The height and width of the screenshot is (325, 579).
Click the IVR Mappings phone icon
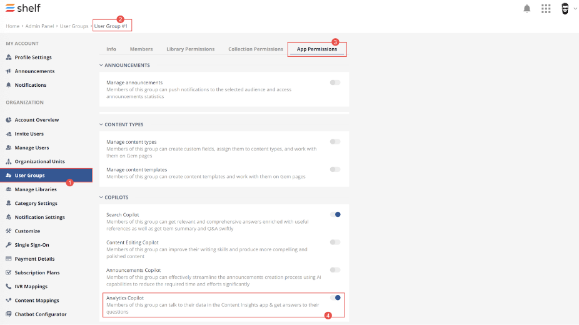coord(9,286)
